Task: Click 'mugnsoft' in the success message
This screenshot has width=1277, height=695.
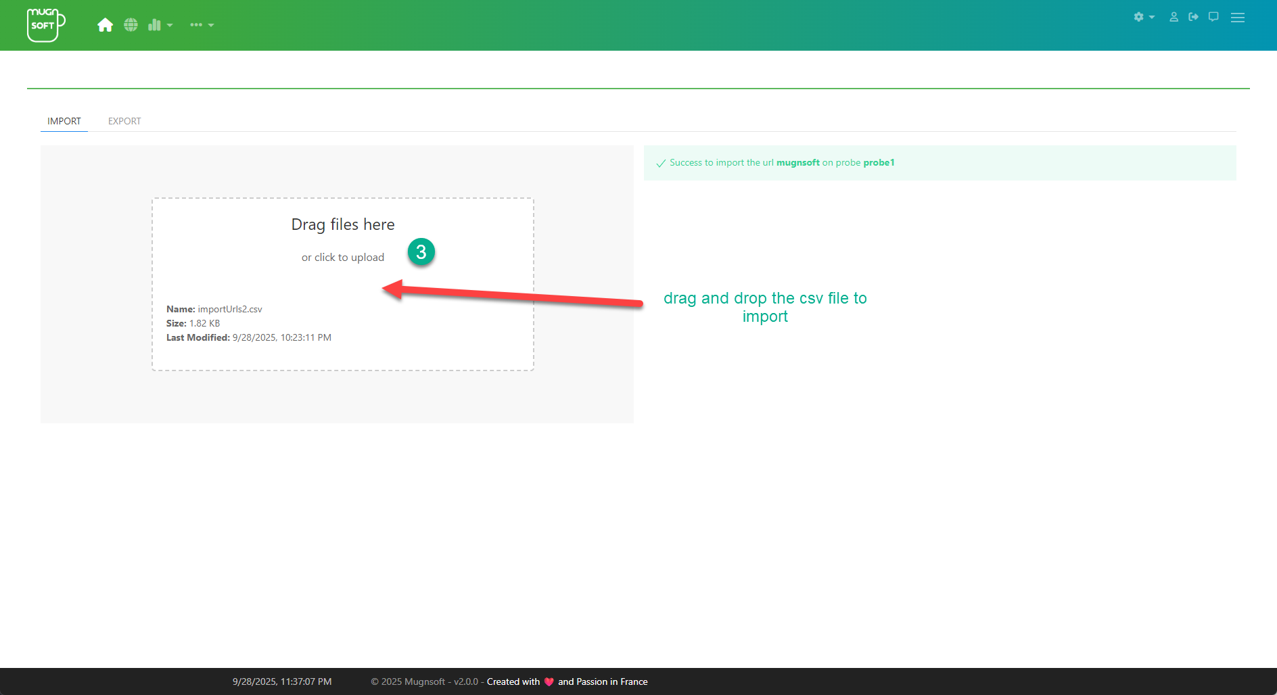Action: 797,163
